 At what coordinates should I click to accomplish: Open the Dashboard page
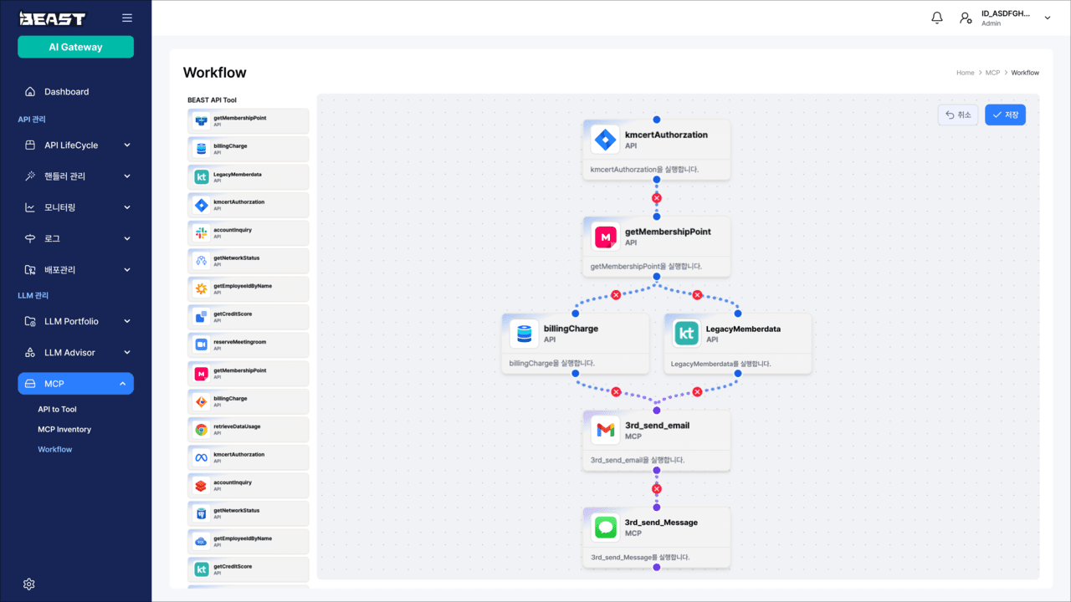coord(66,92)
